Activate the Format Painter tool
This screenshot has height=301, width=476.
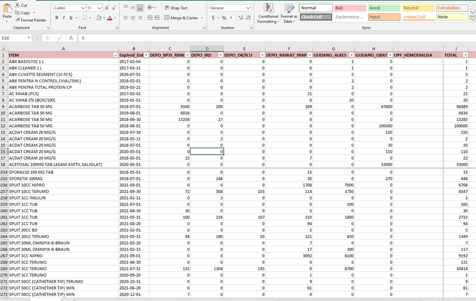click(x=31, y=20)
